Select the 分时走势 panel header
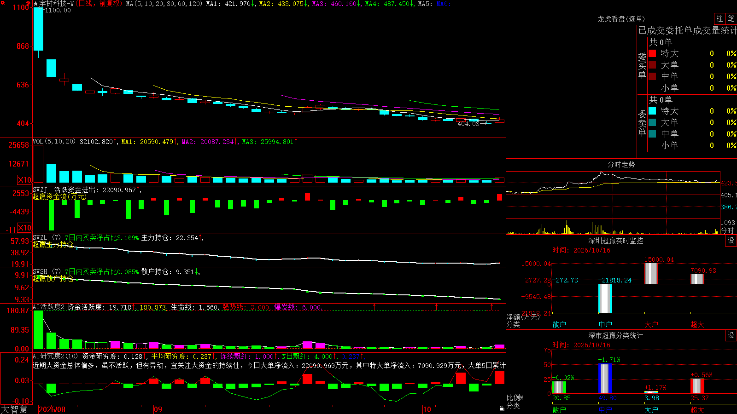 (621, 164)
